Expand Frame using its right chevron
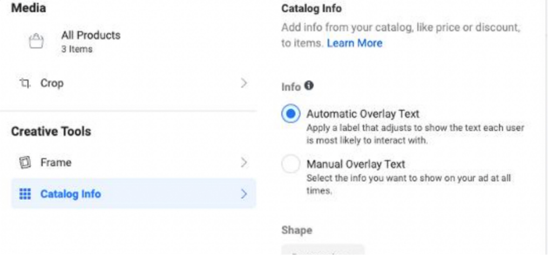The height and width of the screenshot is (256, 548). (244, 163)
